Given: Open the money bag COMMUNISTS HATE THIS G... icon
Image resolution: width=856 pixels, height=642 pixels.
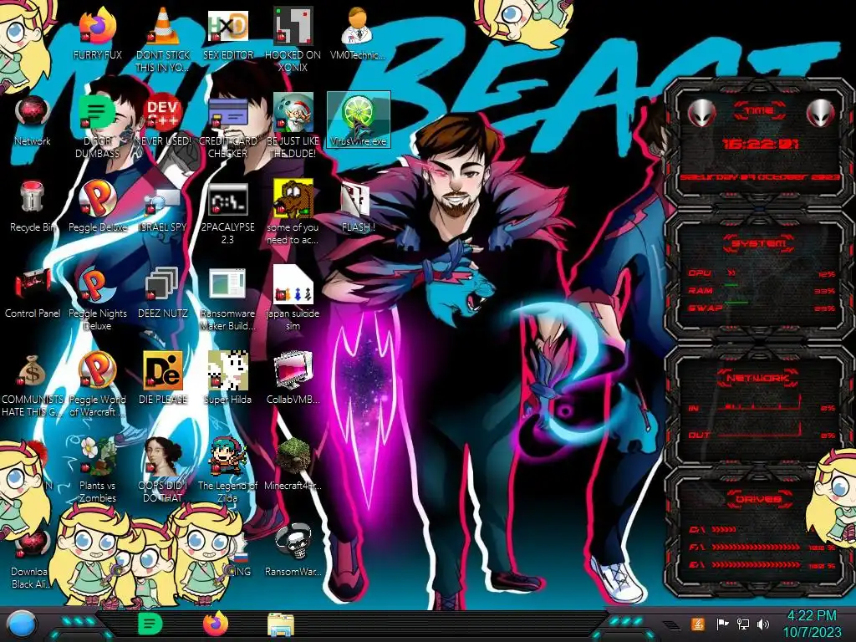Looking at the screenshot, I should 33,371.
